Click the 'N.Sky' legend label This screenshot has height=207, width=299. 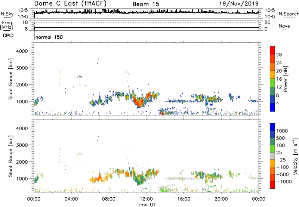[7, 14]
